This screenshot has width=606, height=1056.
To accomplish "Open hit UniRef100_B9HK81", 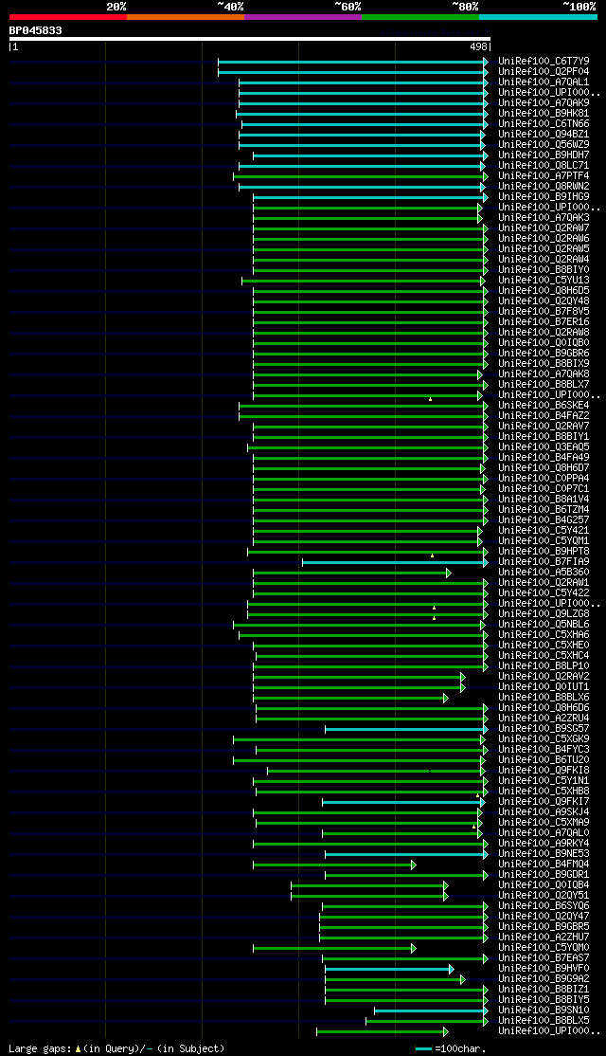I will pyautogui.click(x=544, y=113).
